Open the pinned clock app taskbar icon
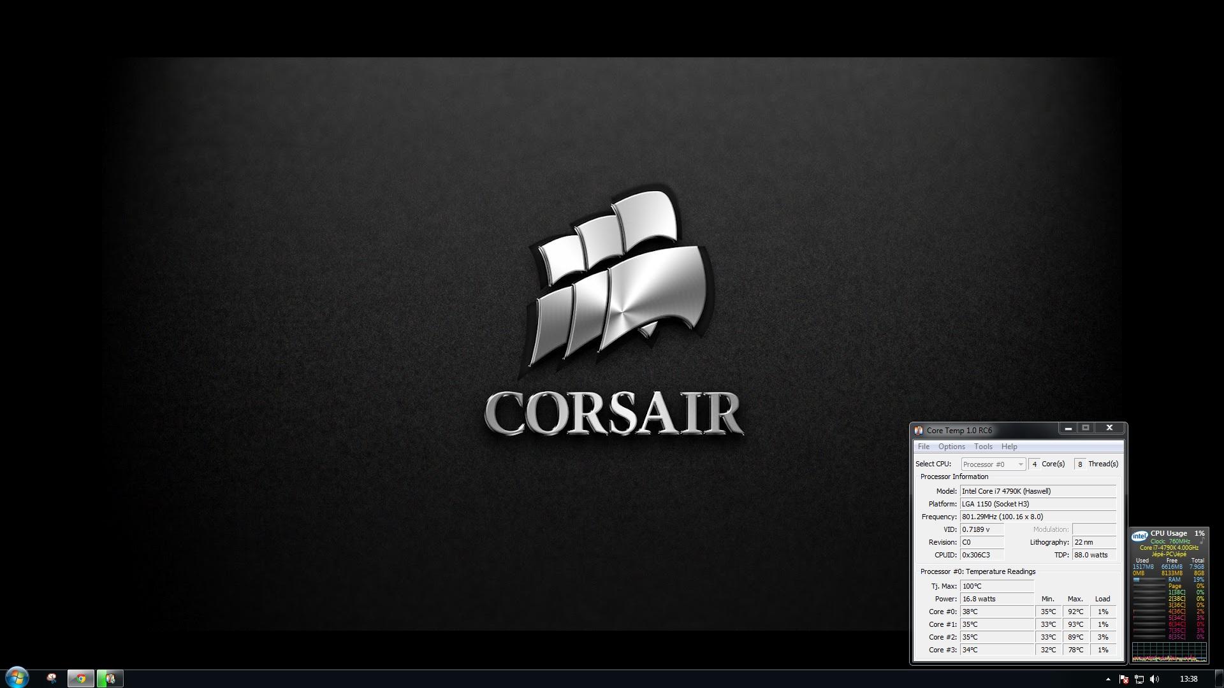 [52, 678]
